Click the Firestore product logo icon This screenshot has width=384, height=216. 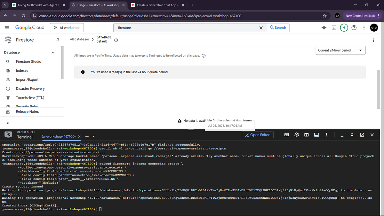tap(8, 40)
